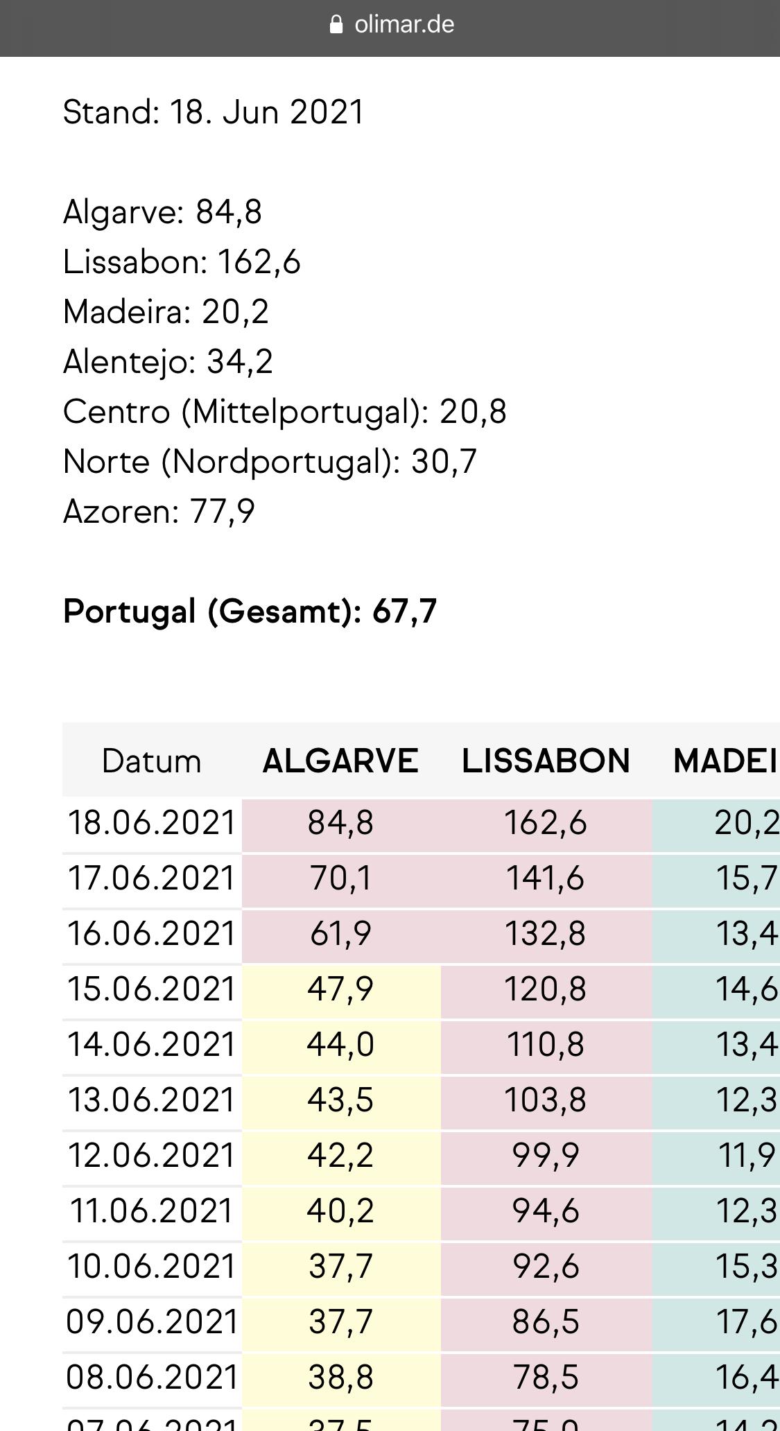Select the yellow Algarve cell 47,9
The width and height of the screenshot is (780, 1431).
point(340,990)
